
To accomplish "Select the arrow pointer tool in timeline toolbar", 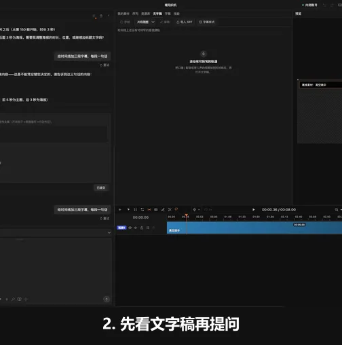I will pyautogui.click(x=128, y=210).
